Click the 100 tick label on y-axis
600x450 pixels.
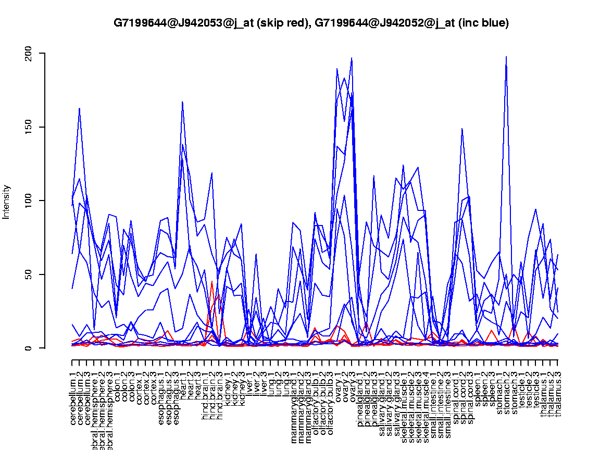click(x=29, y=201)
